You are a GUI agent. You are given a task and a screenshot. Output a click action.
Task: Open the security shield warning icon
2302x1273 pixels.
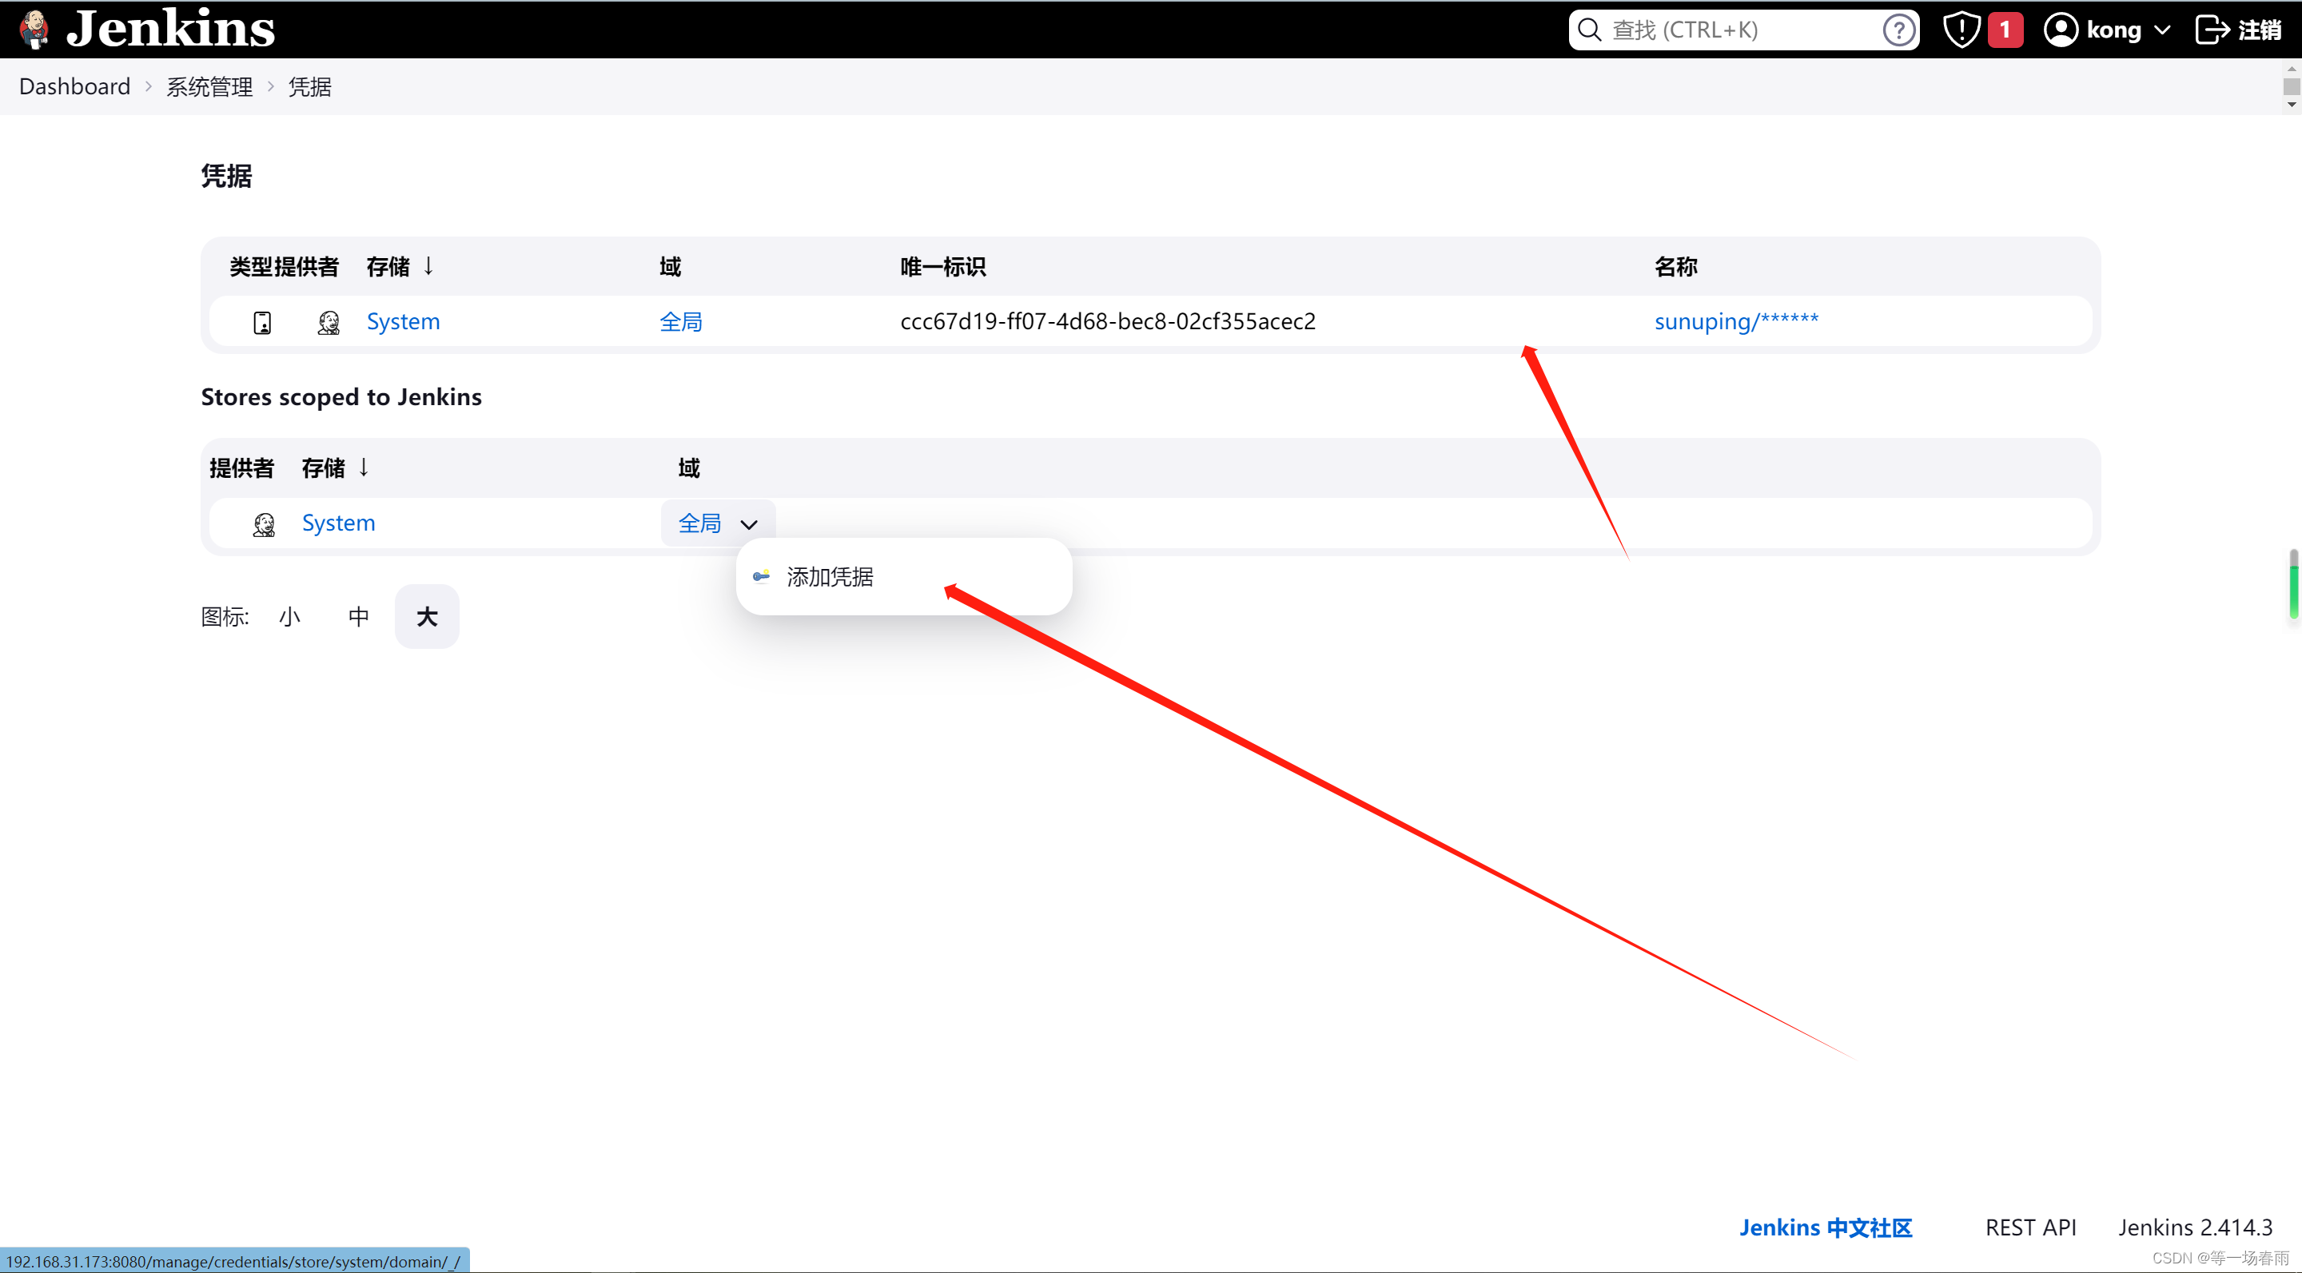[x=1961, y=30]
